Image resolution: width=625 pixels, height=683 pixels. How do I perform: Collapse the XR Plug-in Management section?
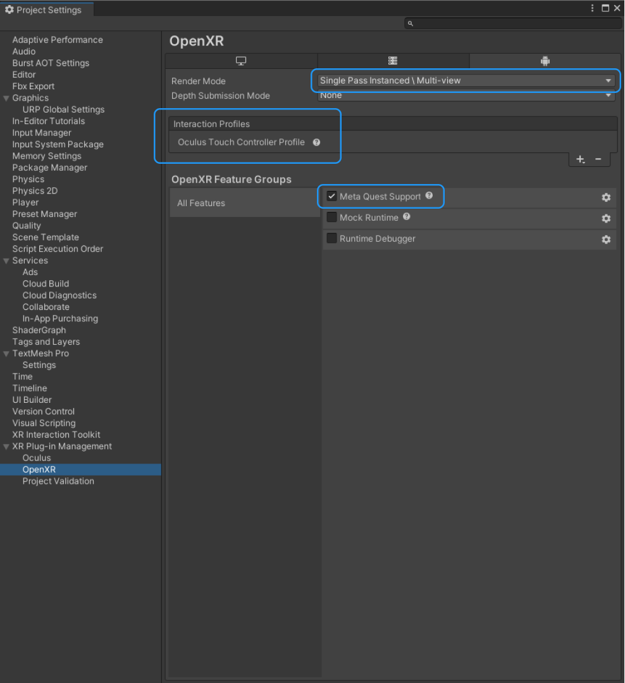(x=7, y=446)
